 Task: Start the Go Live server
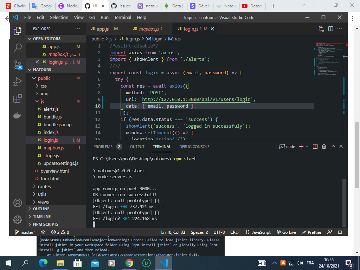pyautogui.click(x=286, y=232)
